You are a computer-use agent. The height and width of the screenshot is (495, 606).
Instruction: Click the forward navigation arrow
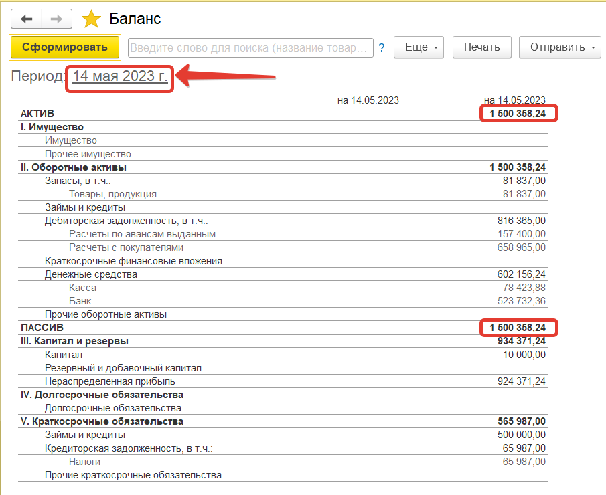(x=57, y=19)
